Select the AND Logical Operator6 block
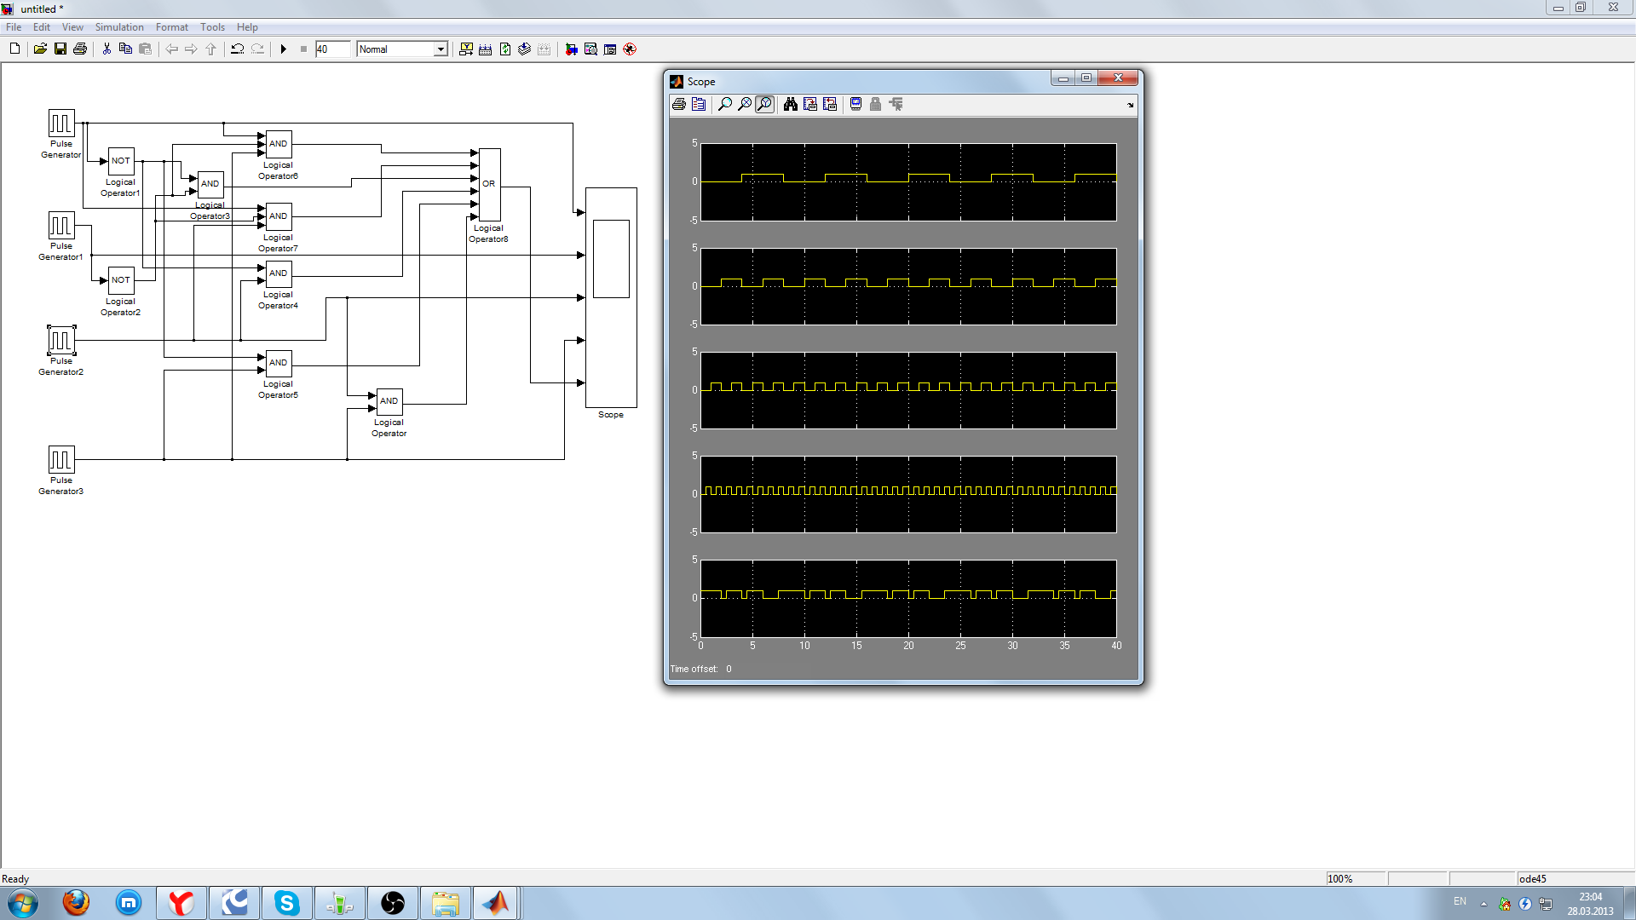The width and height of the screenshot is (1636, 920). [x=279, y=144]
